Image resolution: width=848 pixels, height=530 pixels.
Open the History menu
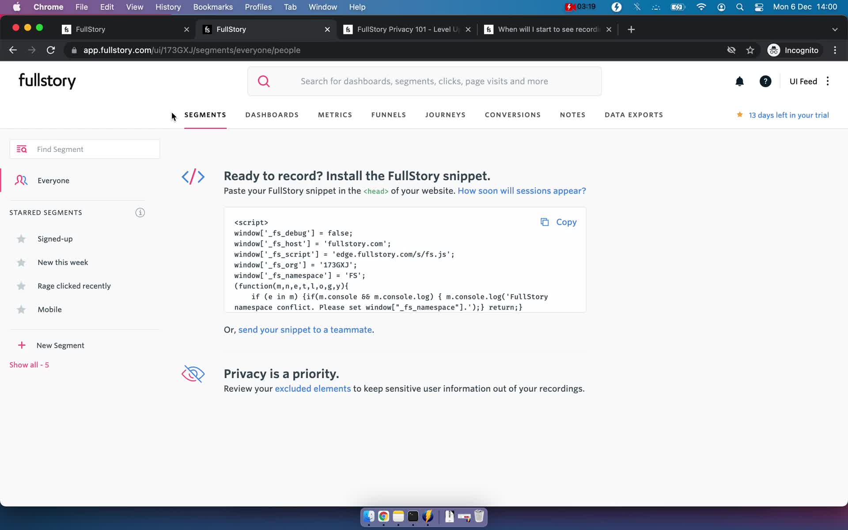click(168, 7)
